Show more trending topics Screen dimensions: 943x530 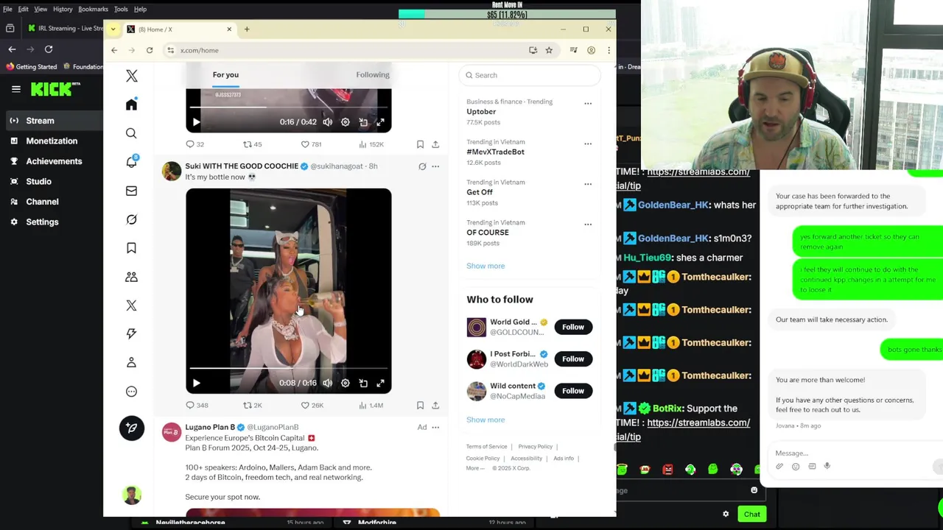coord(485,266)
